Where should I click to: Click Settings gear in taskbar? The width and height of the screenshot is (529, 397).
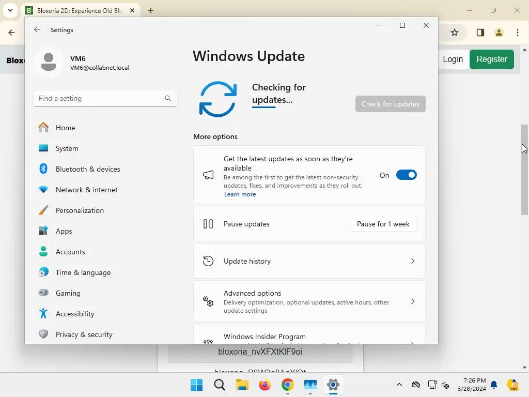pyautogui.click(x=333, y=385)
